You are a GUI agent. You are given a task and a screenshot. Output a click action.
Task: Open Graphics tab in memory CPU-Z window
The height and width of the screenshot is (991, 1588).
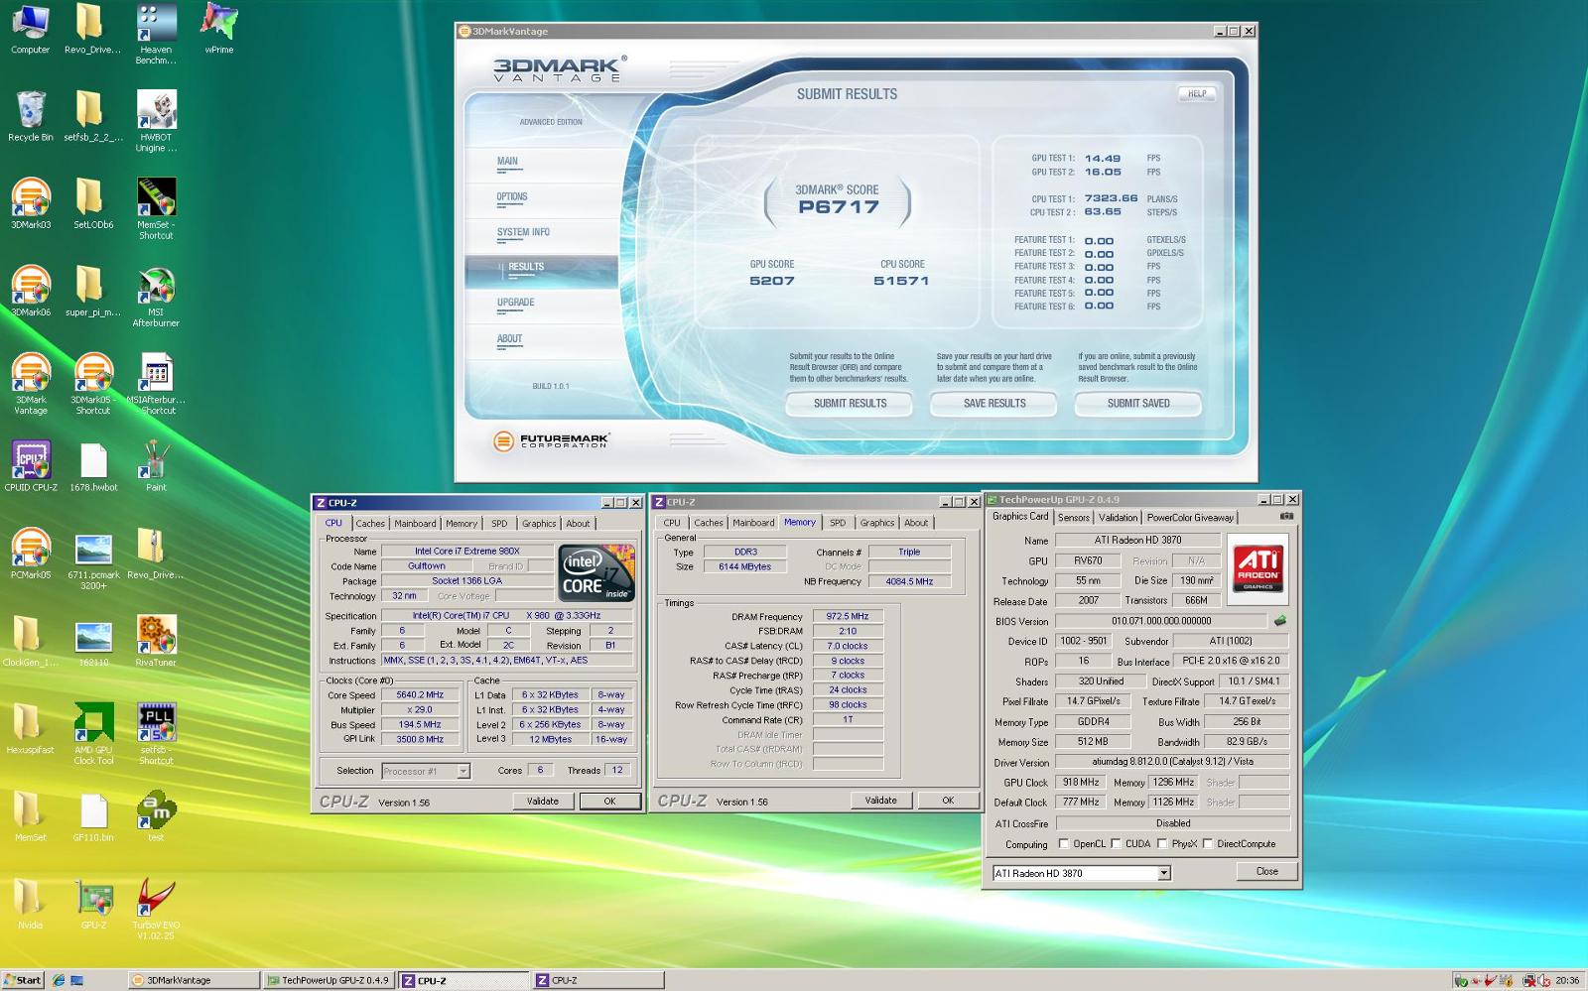click(876, 523)
